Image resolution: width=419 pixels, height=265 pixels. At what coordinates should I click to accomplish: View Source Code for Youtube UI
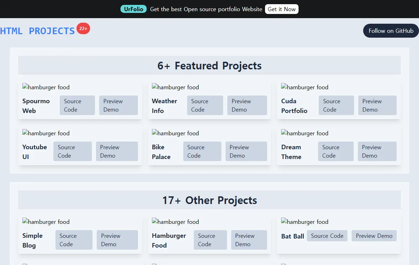click(x=73, y=151)
